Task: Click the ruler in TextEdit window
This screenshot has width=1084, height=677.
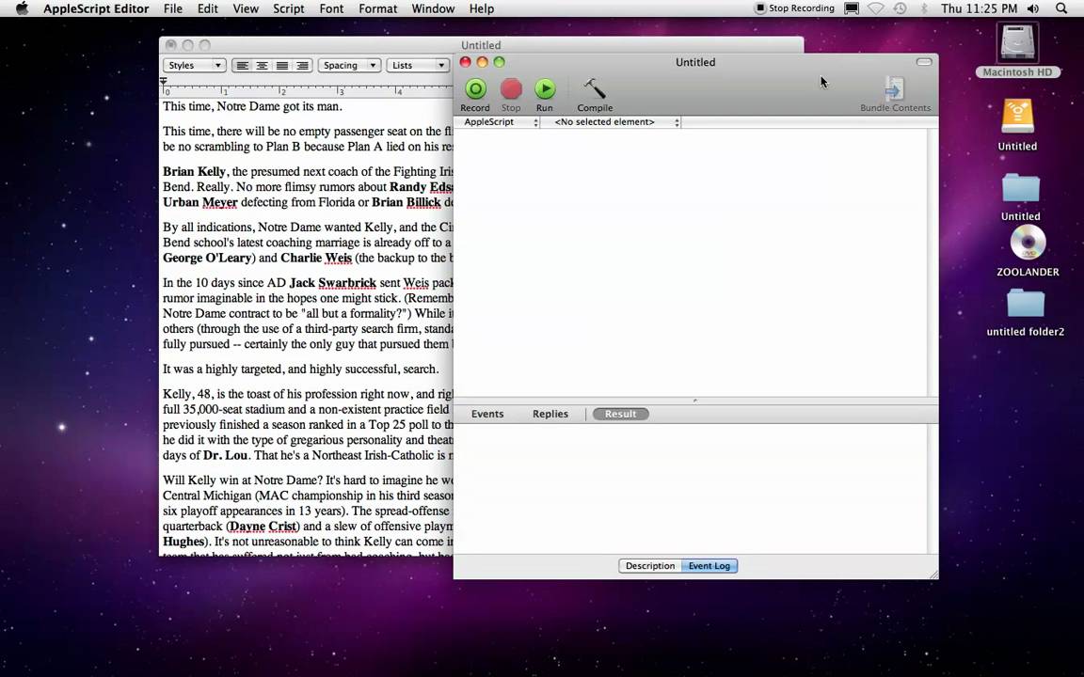Action: (x=306, y=88)
